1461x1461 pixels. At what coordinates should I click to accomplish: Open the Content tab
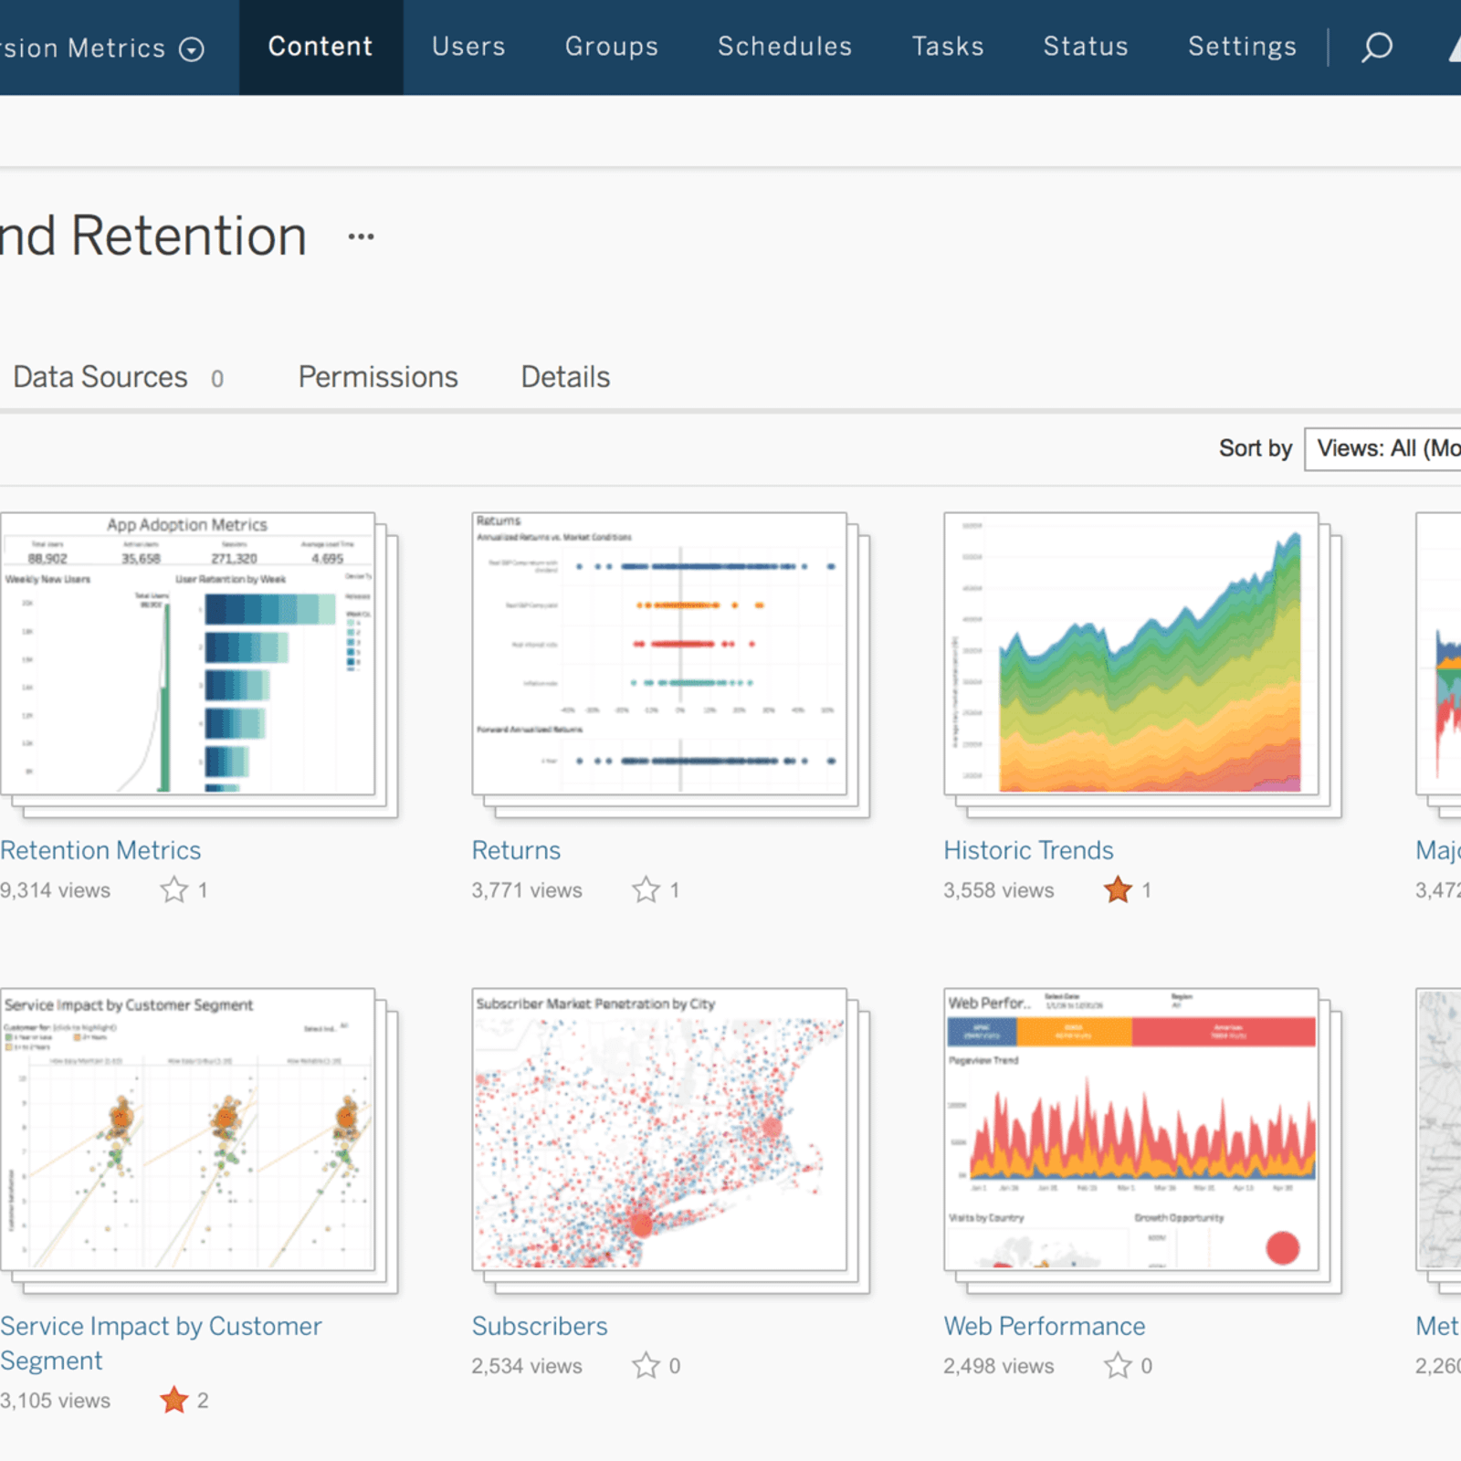(321, 47)
